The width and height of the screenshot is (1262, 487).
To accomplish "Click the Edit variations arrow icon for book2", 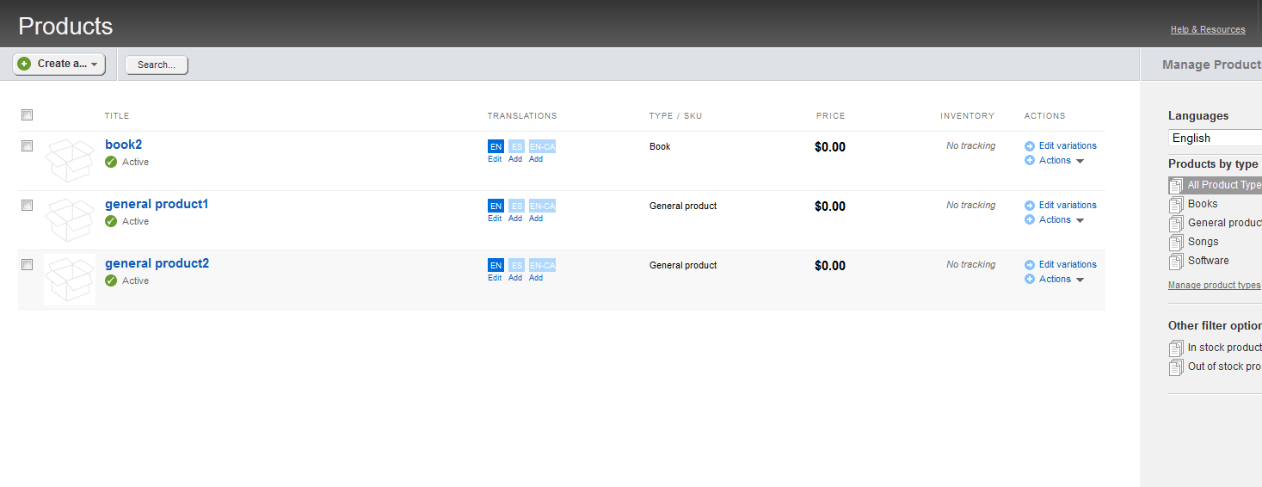I will (1030, 146).
